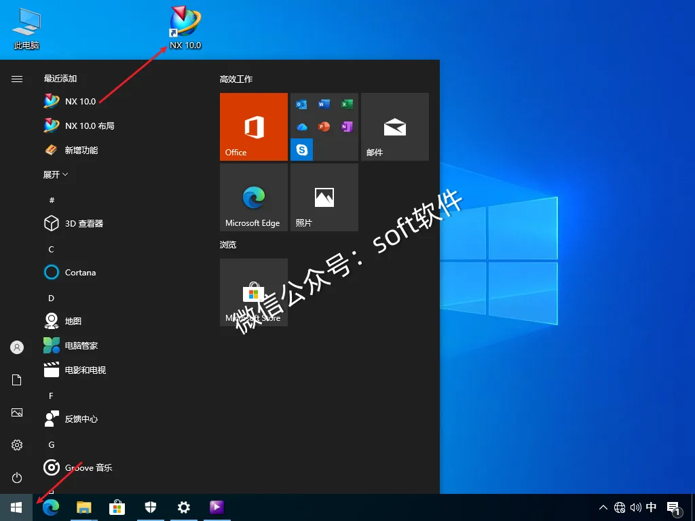Open Edge from the taskbar
This screenshot has width=695, height=521.
(51, 507)
